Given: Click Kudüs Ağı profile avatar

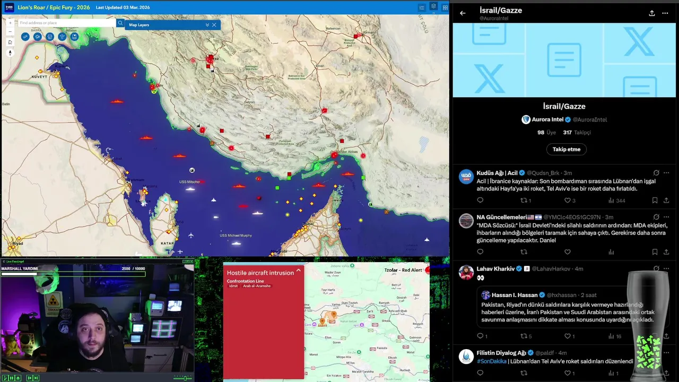Looking at the screenshot, I should coord(466,177).
